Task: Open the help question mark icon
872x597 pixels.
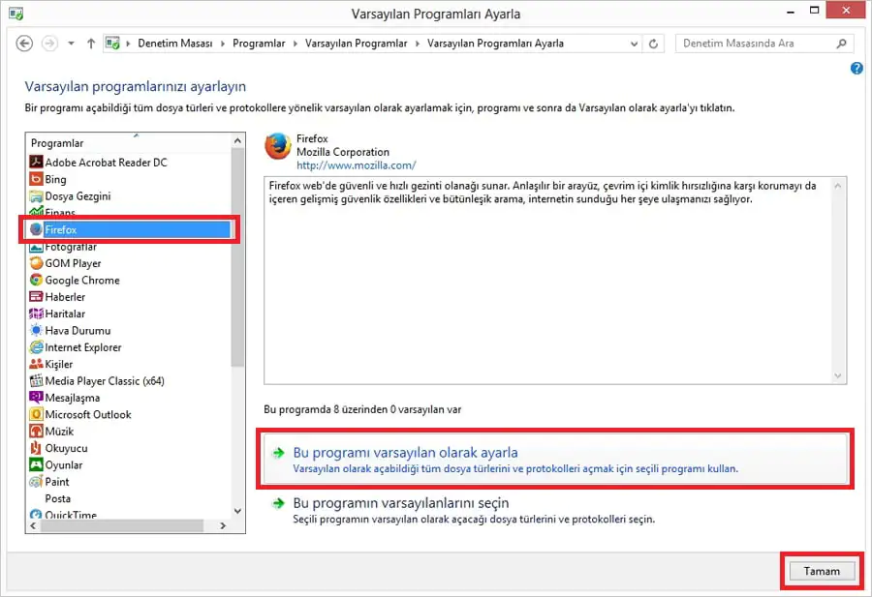Action: [856, 68]
